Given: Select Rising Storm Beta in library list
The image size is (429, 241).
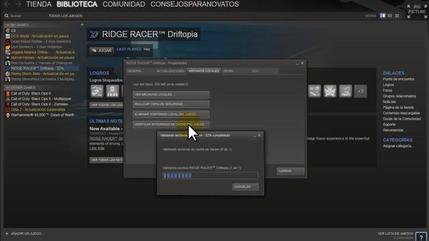Looking at the screenshot, I should click(x=44, y=74).
